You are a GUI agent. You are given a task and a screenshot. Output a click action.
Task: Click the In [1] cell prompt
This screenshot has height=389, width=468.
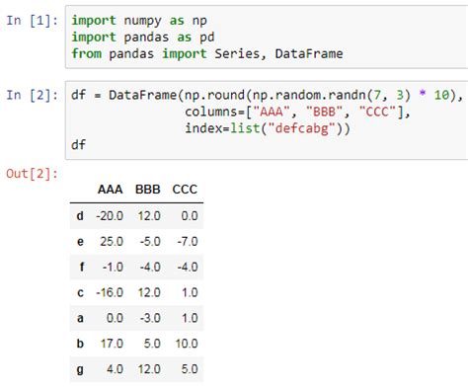tap(32, 21)
